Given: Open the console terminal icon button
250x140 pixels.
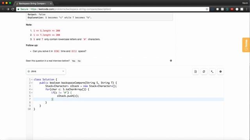Looking at the screenshot, I should (212, 72).
